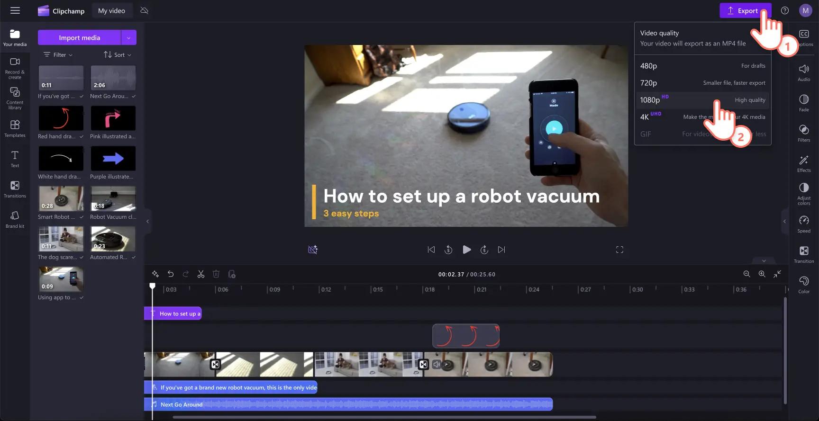Select Smart Robot video thumbnail
The width and height of the screenshot is (819, 421).
point(61,198)
